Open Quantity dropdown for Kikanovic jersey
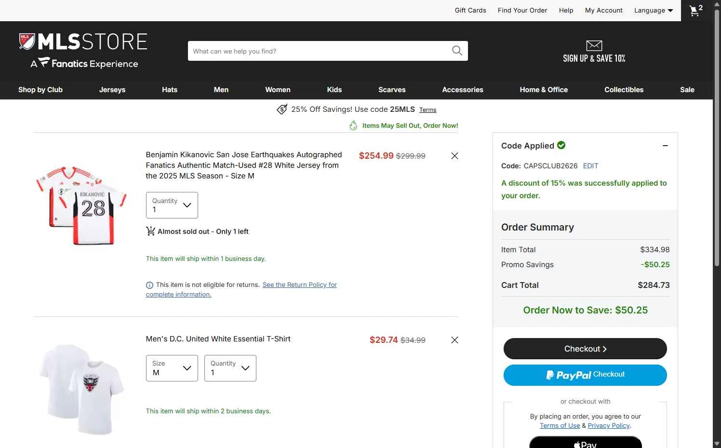Screen dimensions: 721x448 pos(172,205)
